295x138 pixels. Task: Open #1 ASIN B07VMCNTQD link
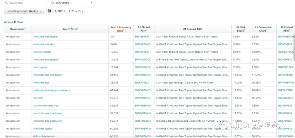click(x=143, y=60)
